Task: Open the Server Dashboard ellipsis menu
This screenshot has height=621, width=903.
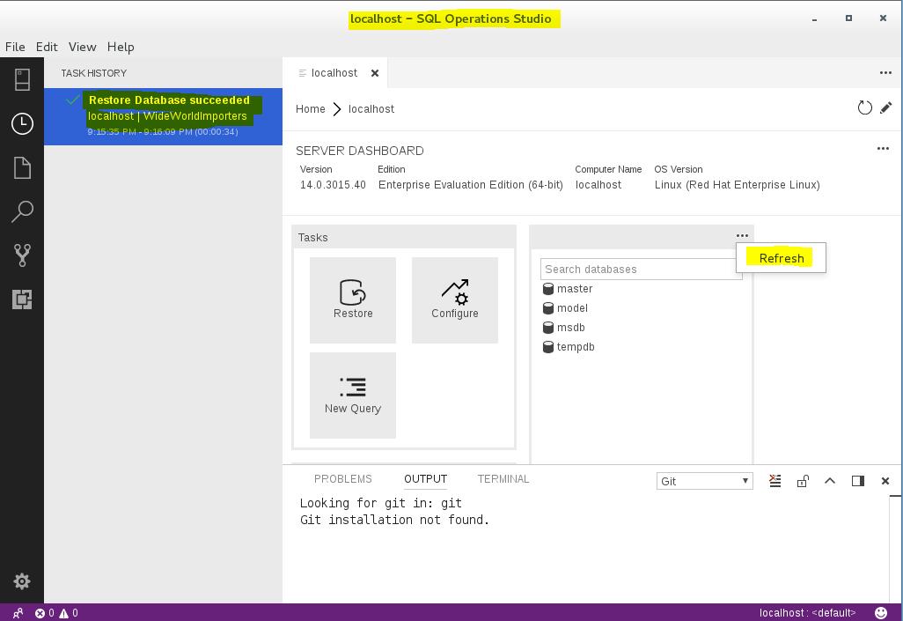Action: (883, 149)
